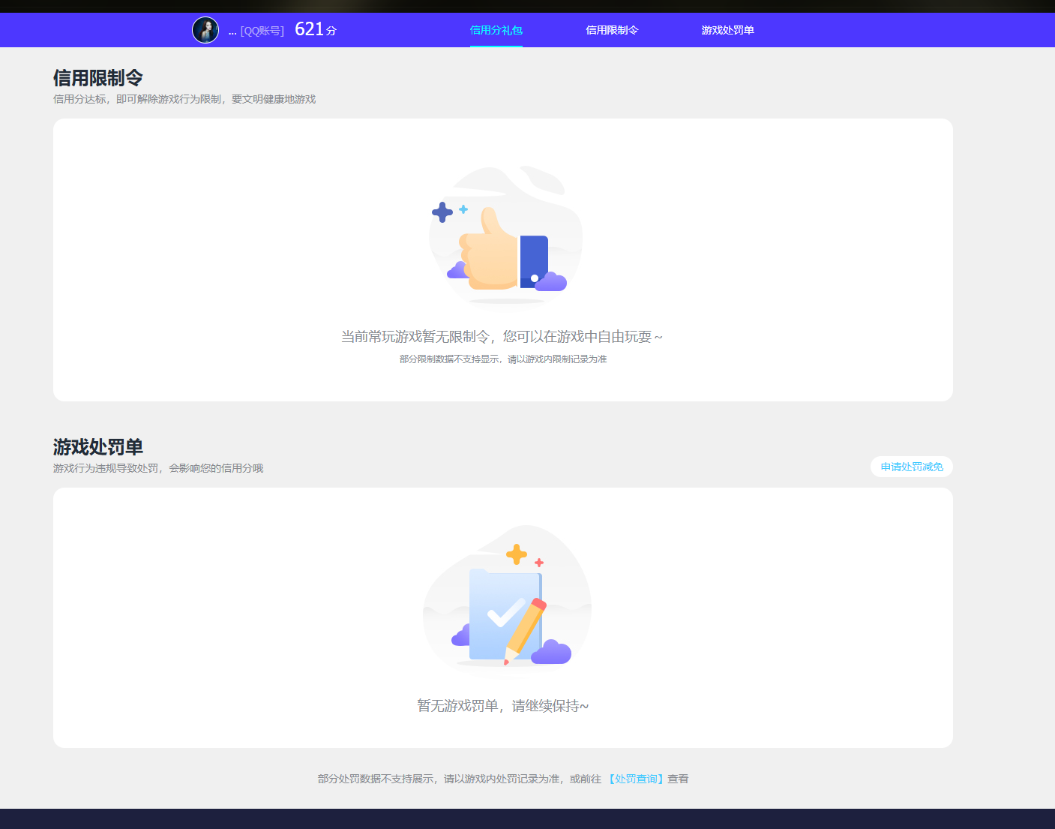The height and width of the screenshot is (829, 1055).
Task: Click the 申请处罚减免 button
Action: click(912, 467)
